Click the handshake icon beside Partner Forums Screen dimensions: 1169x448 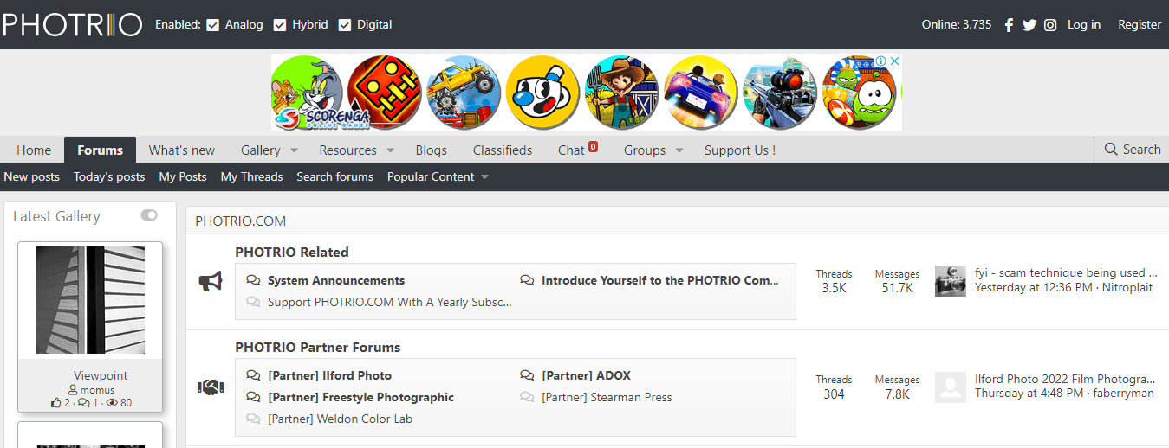coord(211,387)
